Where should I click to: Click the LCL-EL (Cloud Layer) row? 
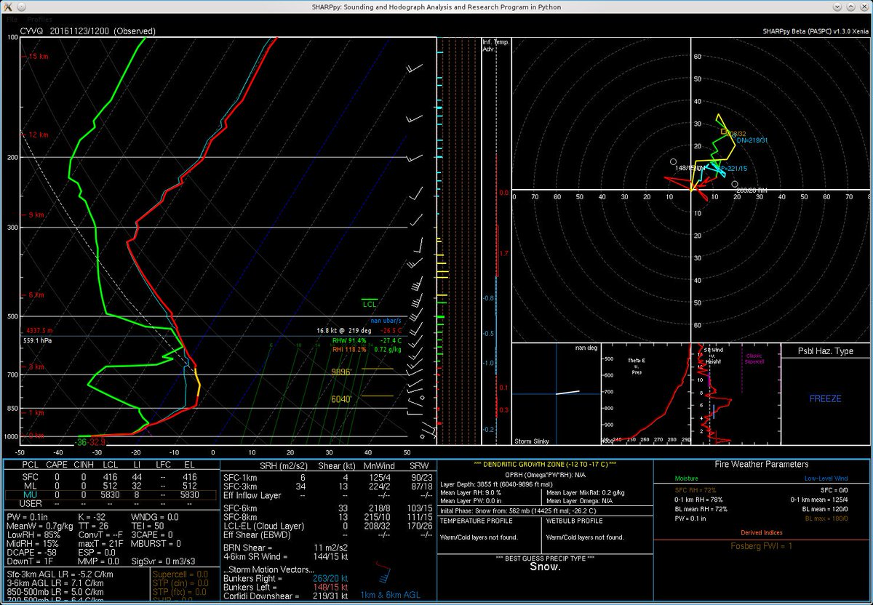coord(330,525)
